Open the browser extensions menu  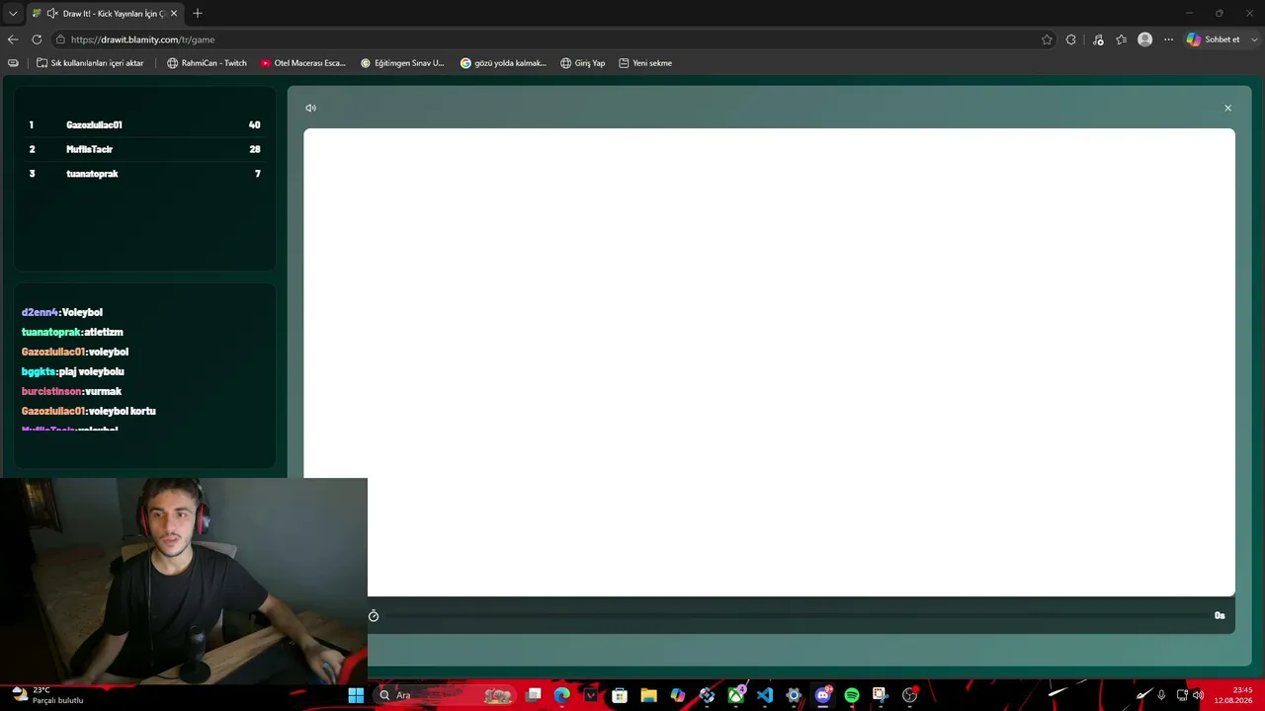click(1071, 39)
